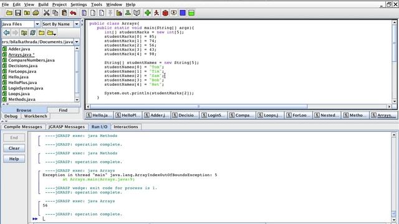Click the browse folder icon next to Save
Viewport: 399px width, 224px height.
(x=27, y=12)
